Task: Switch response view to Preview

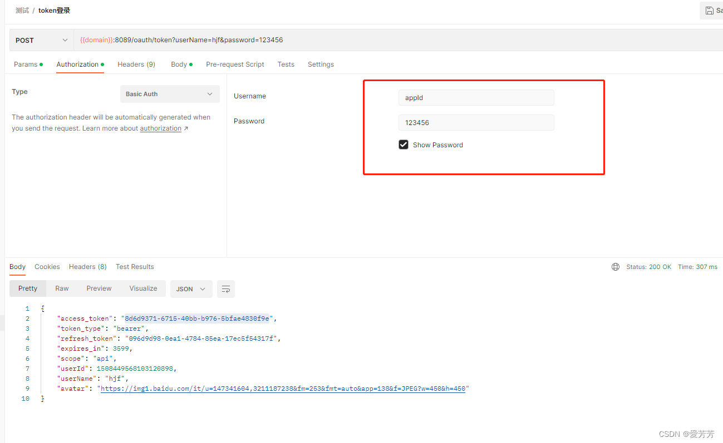Action: click(x=99, y=288)
